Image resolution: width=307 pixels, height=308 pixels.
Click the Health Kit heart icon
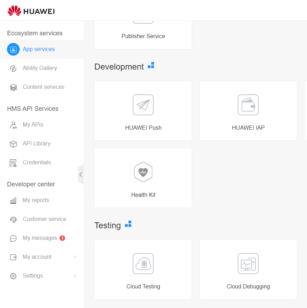143,172
